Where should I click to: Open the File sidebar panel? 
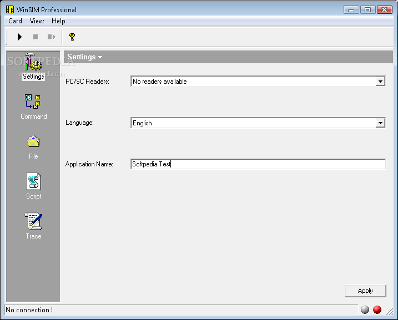pyautogui.click(x=33, y=148)
